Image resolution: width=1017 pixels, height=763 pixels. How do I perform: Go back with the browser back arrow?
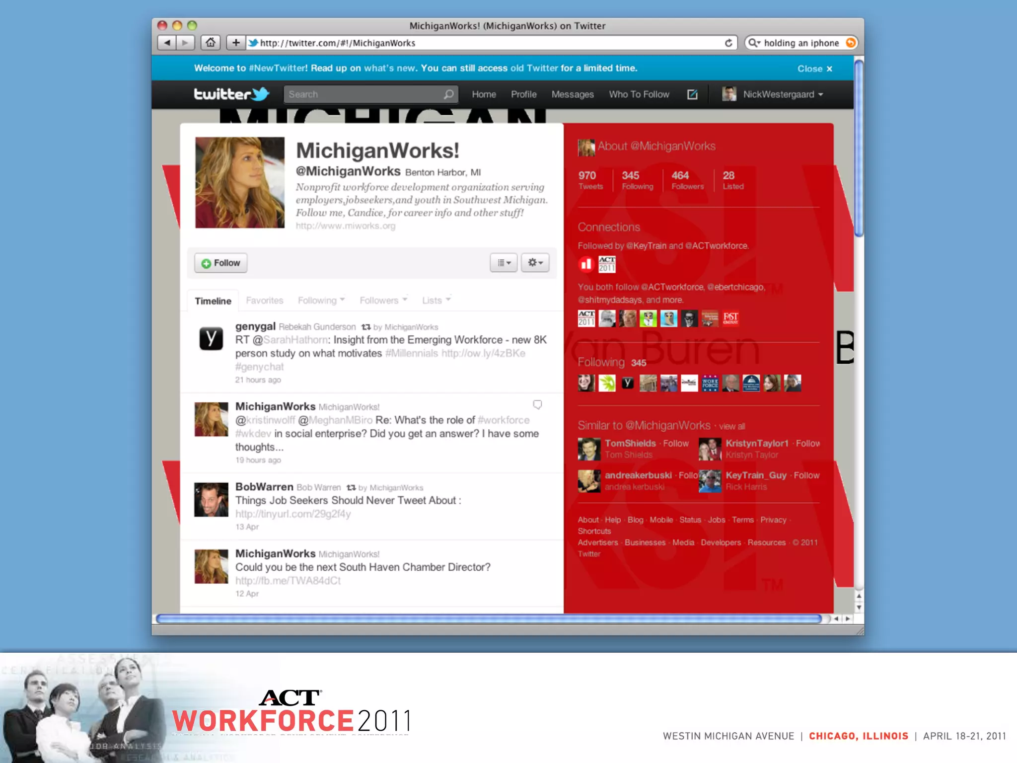[167, 43]
